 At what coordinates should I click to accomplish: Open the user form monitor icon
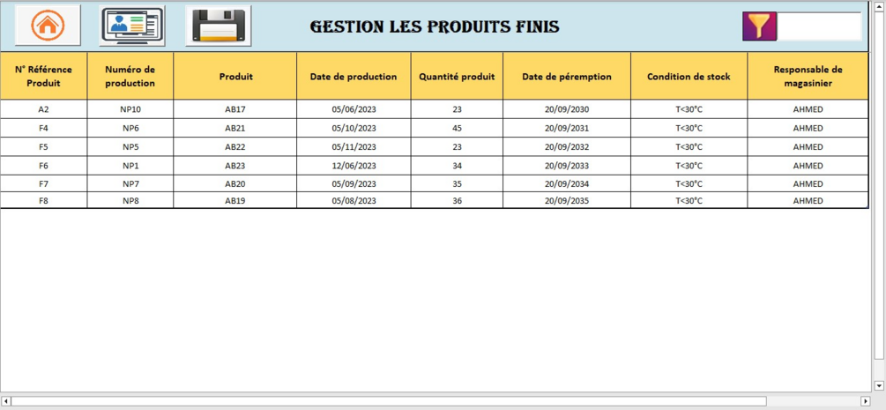132,26
